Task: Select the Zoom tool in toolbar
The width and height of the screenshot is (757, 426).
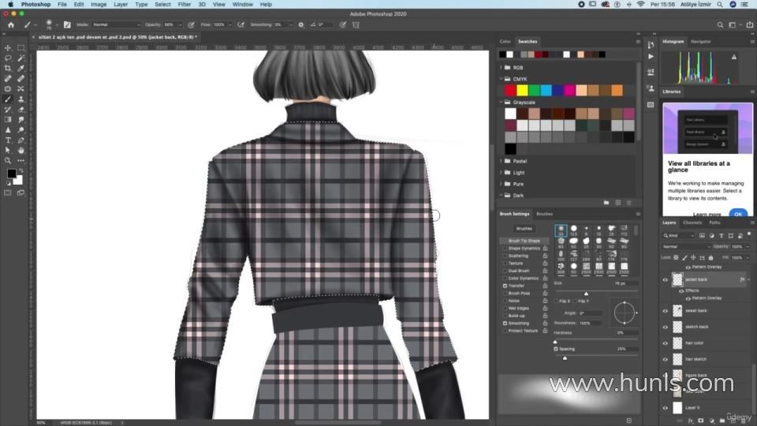Action: pos(8,160)
